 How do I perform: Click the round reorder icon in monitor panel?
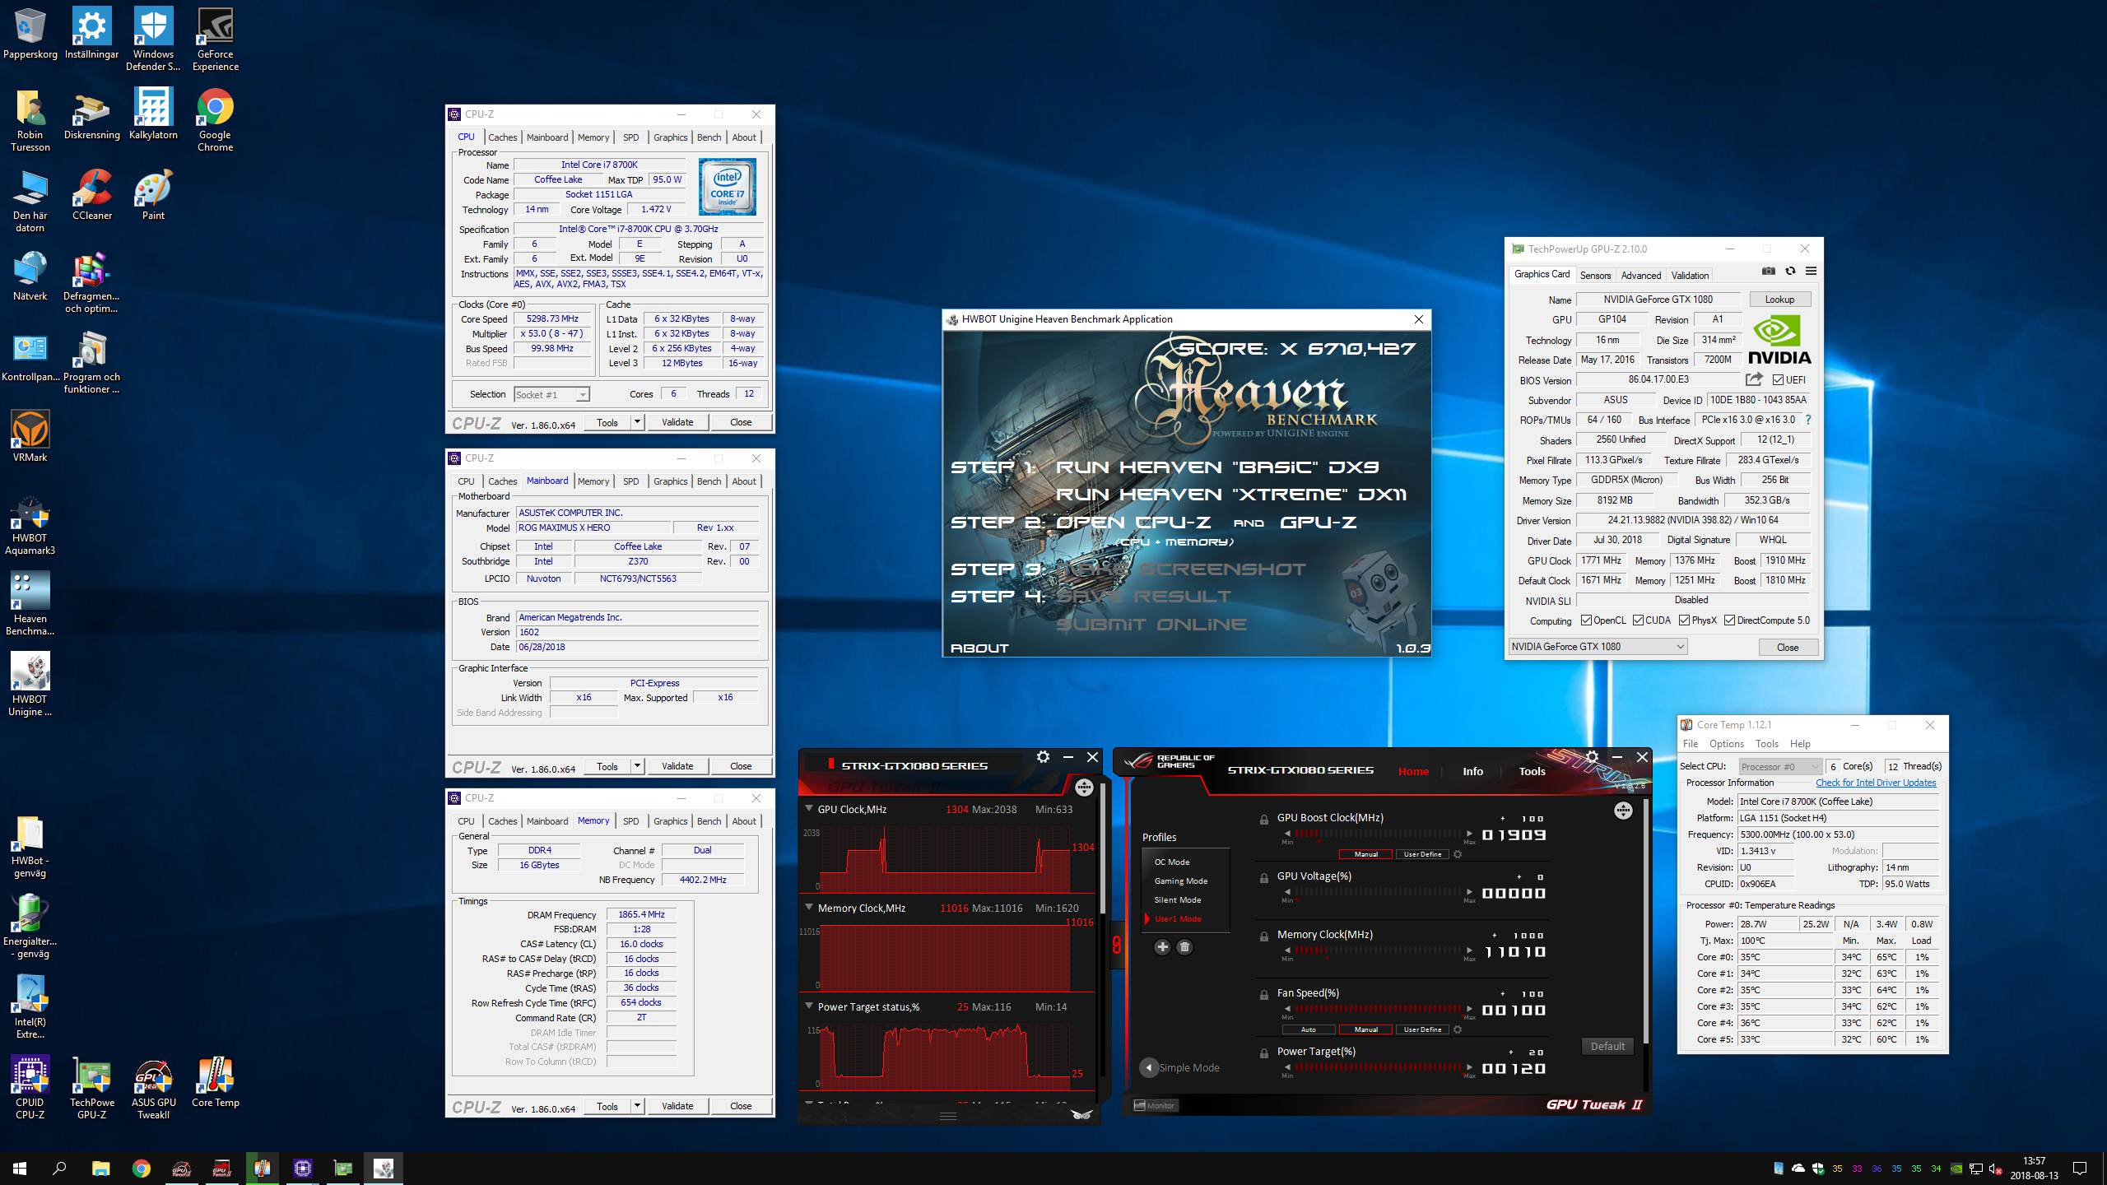[x=1084, y=788]
